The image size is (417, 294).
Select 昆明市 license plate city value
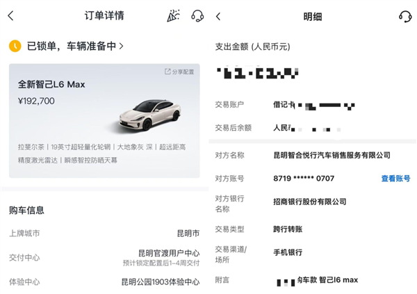click(x=188, y=234)
